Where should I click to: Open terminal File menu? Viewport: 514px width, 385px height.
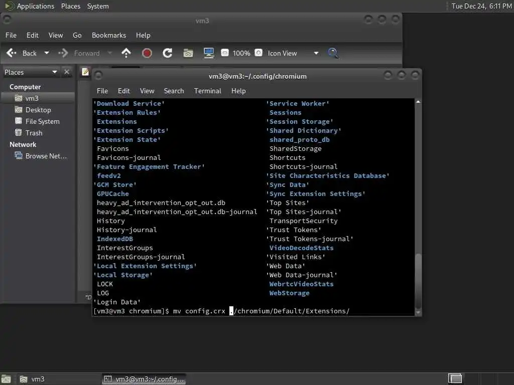tap(102, 91)
